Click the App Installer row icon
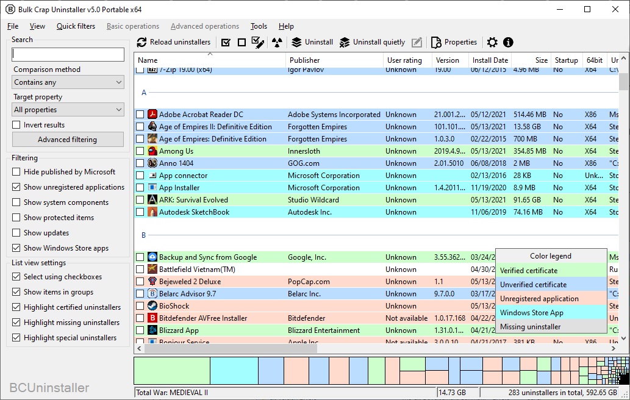Screen dimensions: 630x400 (x=152, y=188)
